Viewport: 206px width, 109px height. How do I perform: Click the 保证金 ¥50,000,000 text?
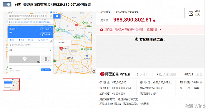[x=113, y=83]
